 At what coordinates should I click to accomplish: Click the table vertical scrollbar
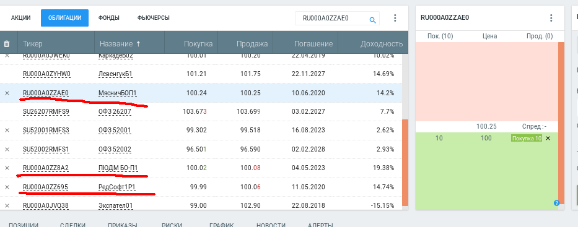(x=405, y=162)
